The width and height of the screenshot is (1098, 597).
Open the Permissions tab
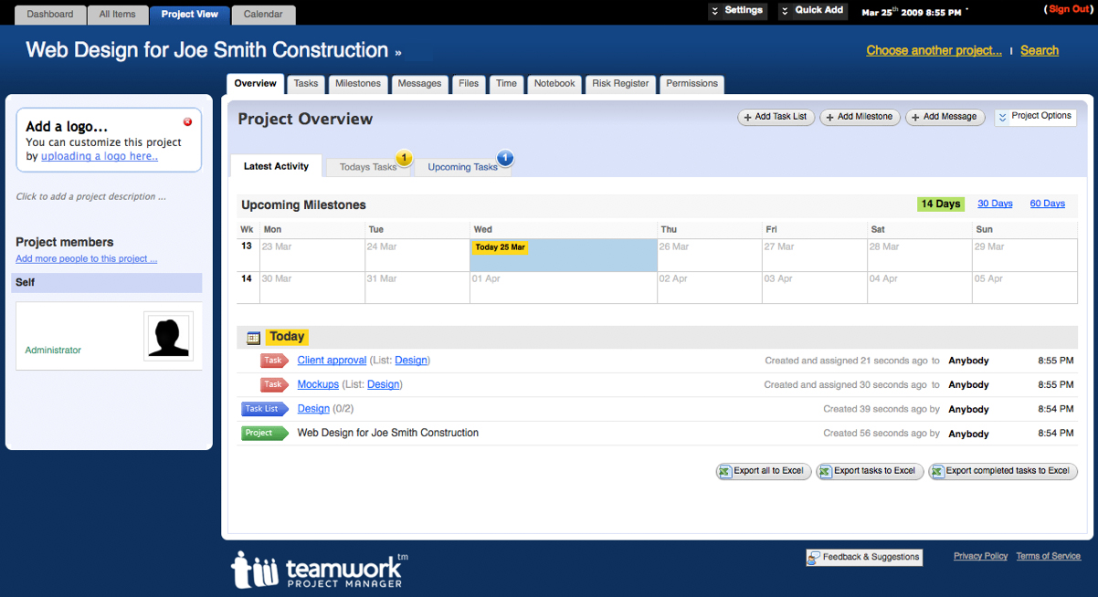(692, 84)
